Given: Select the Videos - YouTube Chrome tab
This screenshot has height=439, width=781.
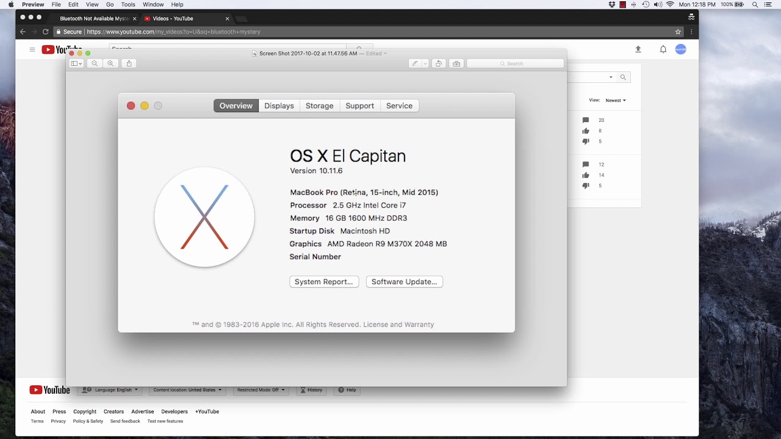Looking at the screenshot, I should pyautogui.click(x=186, y=18).
